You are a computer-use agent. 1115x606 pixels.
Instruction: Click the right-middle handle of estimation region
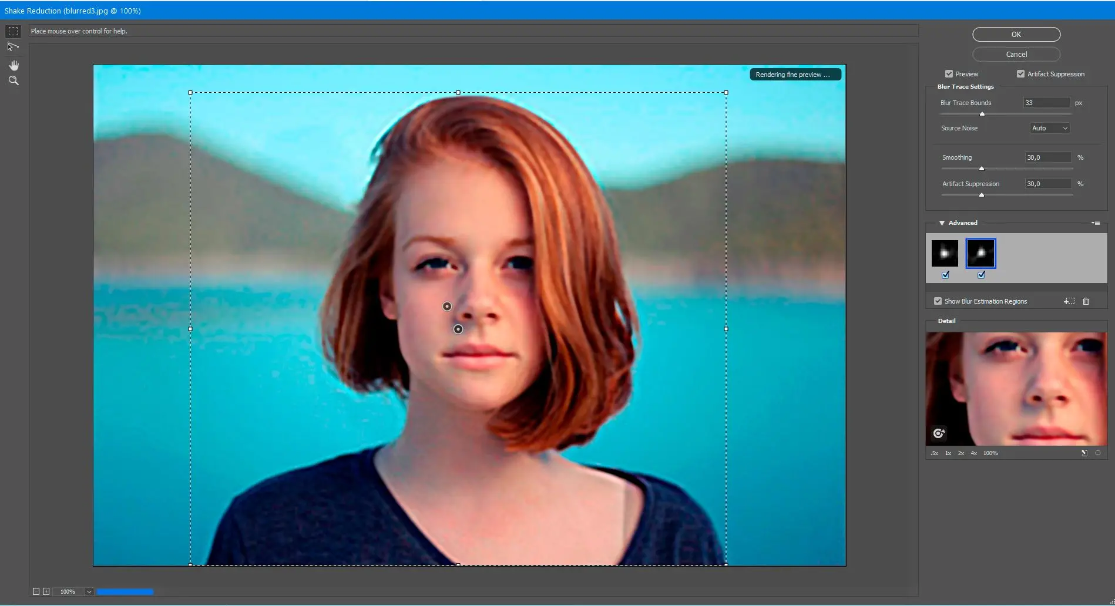tap(726, 329)
